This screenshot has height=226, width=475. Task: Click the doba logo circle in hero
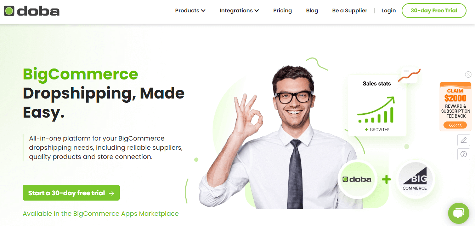(x=357, y=179)
